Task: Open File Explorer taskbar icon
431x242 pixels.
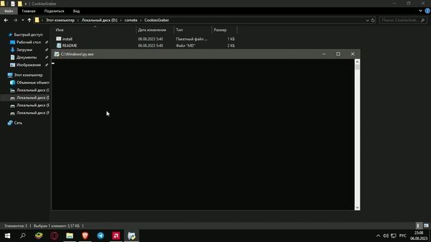Action: tap(69, 236)
